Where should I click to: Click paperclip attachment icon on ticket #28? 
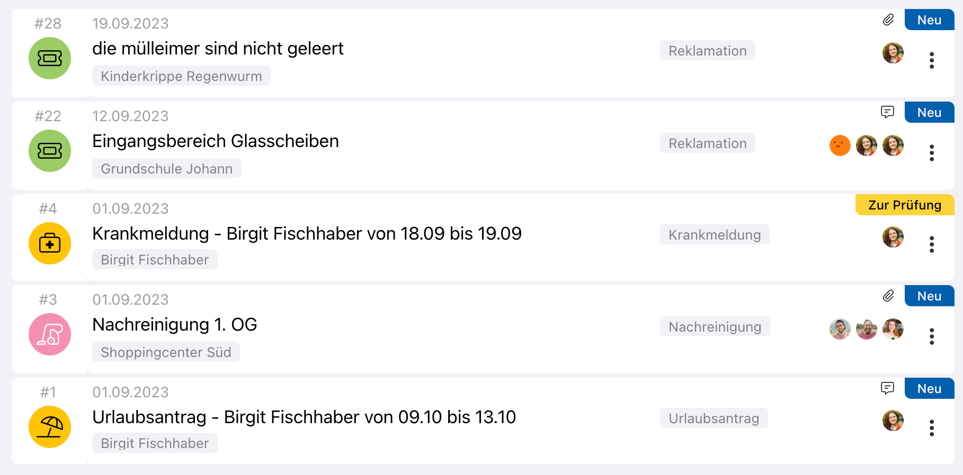tap(888, 20)
